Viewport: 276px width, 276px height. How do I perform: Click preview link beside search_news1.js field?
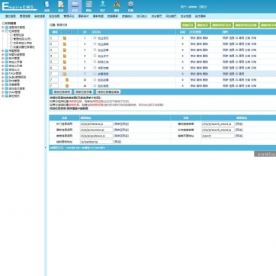click(239, 124)
